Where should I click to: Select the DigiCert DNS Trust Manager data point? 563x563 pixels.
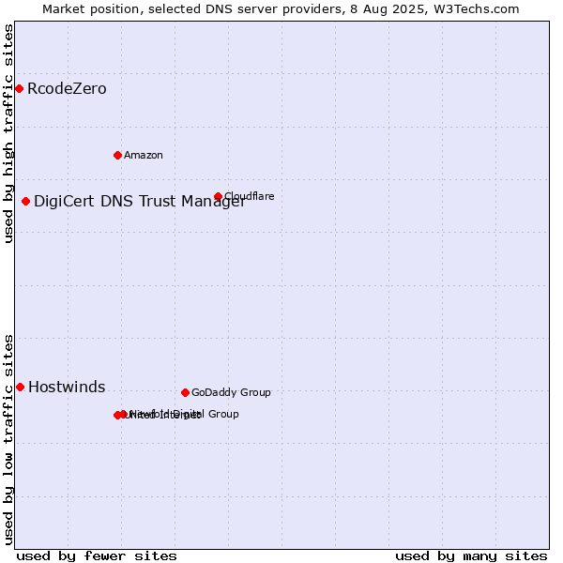point(25,202)
